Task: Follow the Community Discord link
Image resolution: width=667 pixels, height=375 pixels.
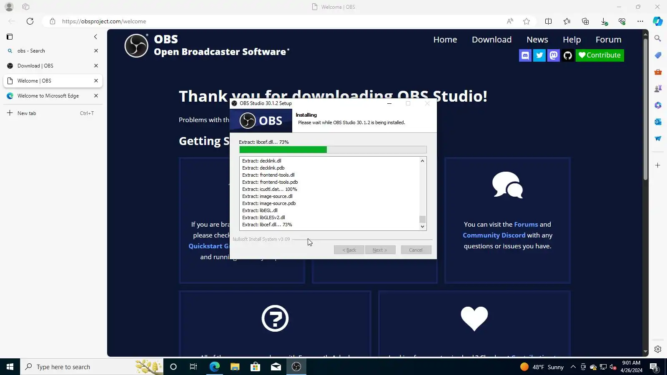Action: [x=494, y=235]
